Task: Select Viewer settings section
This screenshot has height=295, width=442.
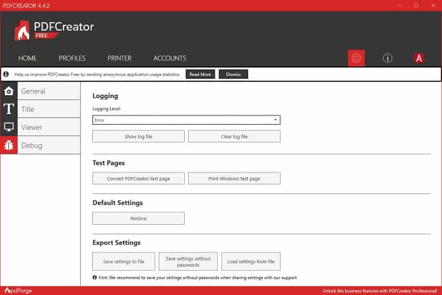Action: pyautogui.click(x=49, y=127)
